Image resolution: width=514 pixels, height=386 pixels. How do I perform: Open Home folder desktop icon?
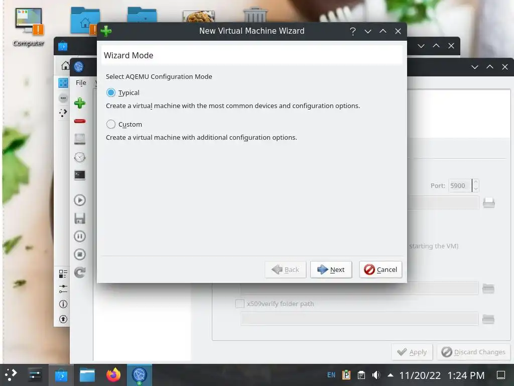point(85,20)
